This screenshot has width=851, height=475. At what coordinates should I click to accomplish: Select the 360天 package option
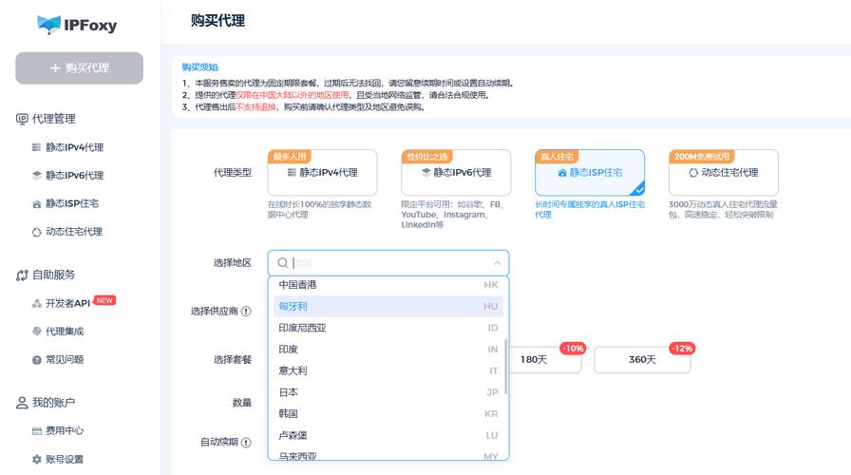(642, 359)
